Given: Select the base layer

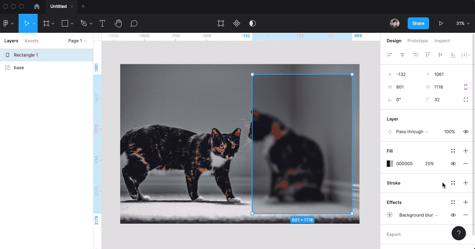Looking at the screenshot, I should click(19, 68).
